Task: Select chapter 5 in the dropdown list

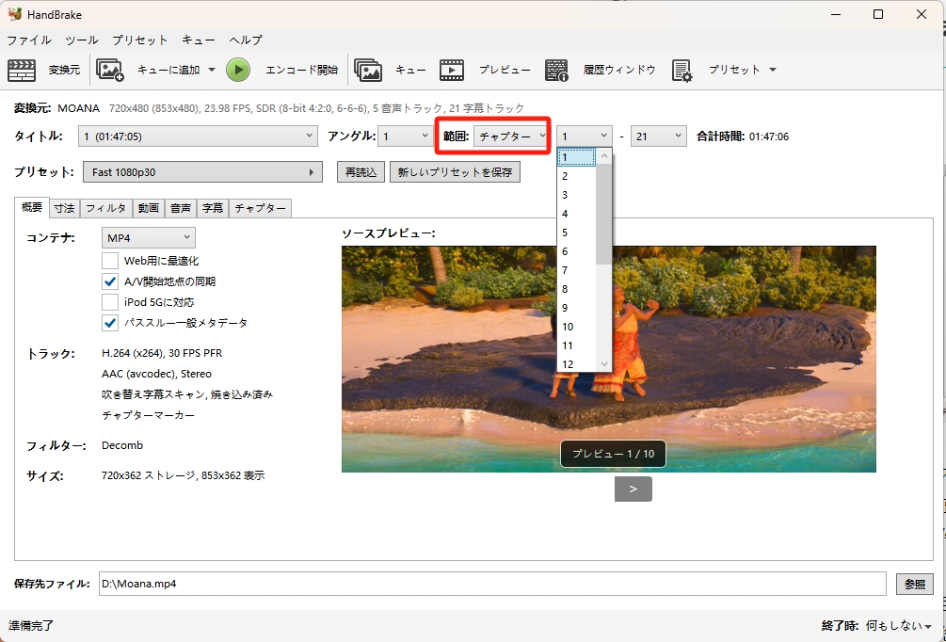Action: [x=577, y=233]
